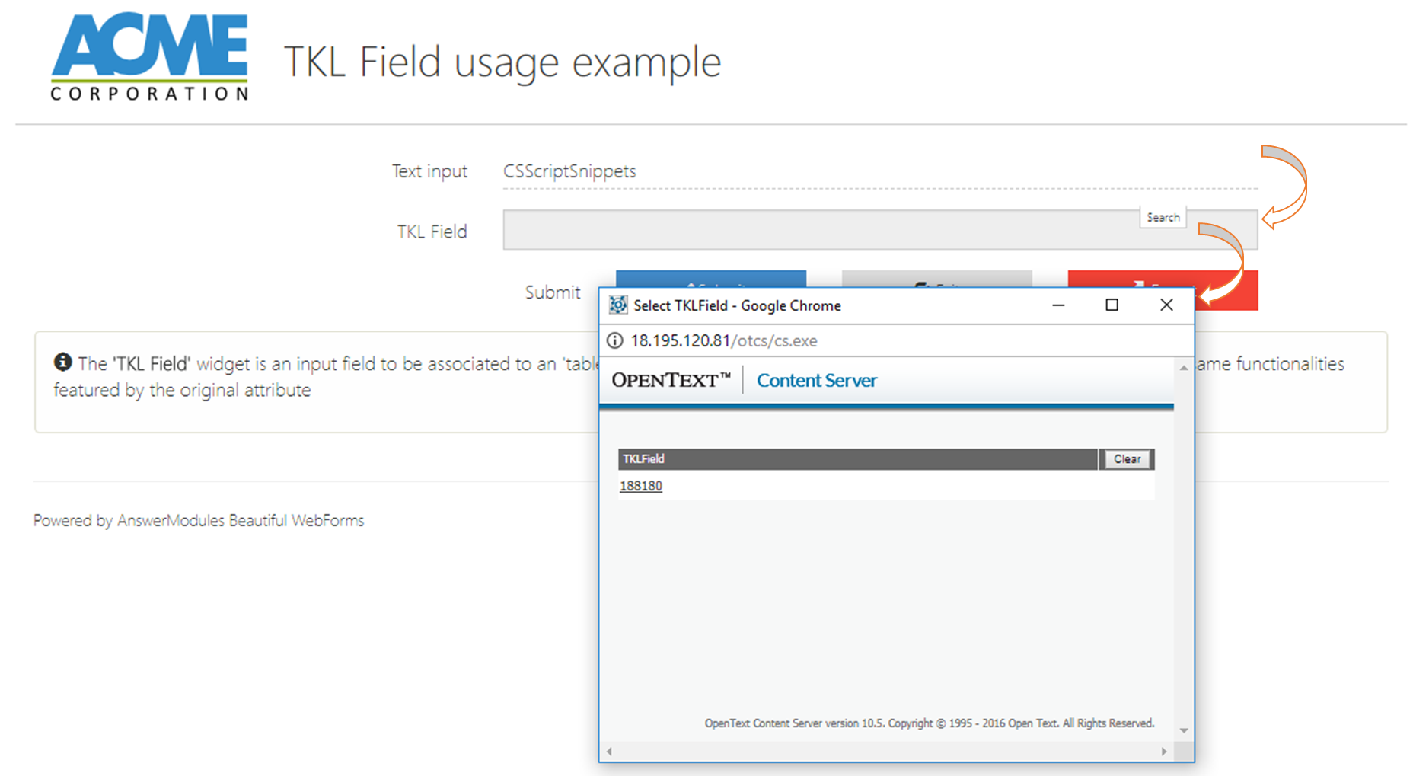Click the popup's scroll down arrow
The width and height of the screenshot is (1413, 776).
coord(1183,730)
